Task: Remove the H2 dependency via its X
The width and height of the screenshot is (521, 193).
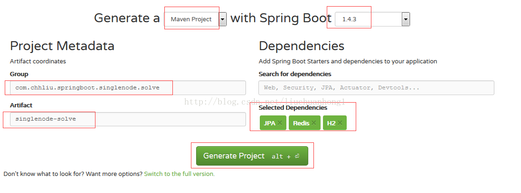Action: [x=340, y=123]
